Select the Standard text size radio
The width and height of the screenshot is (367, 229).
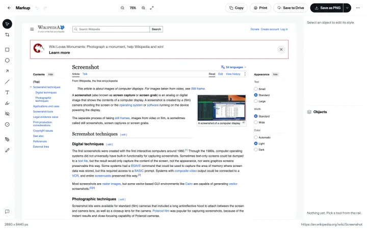click(x=255, y=95)
